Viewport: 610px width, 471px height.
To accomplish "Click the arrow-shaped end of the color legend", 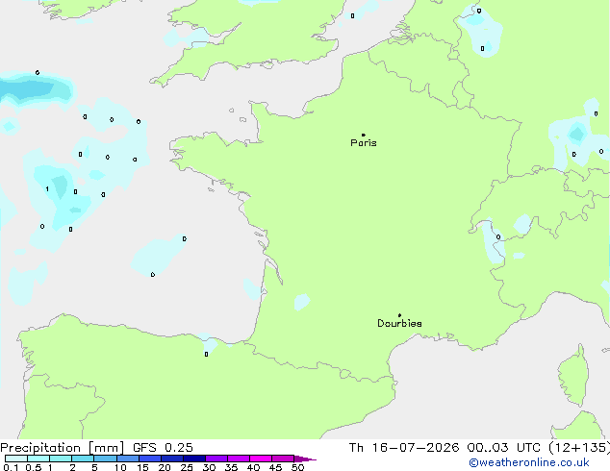I will coord(305,459).
